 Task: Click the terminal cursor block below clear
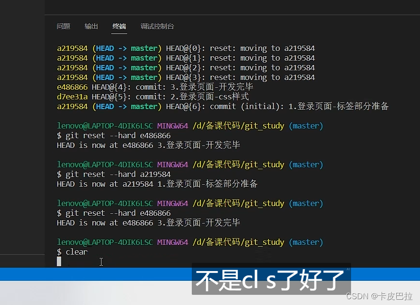tap(59, 261)
